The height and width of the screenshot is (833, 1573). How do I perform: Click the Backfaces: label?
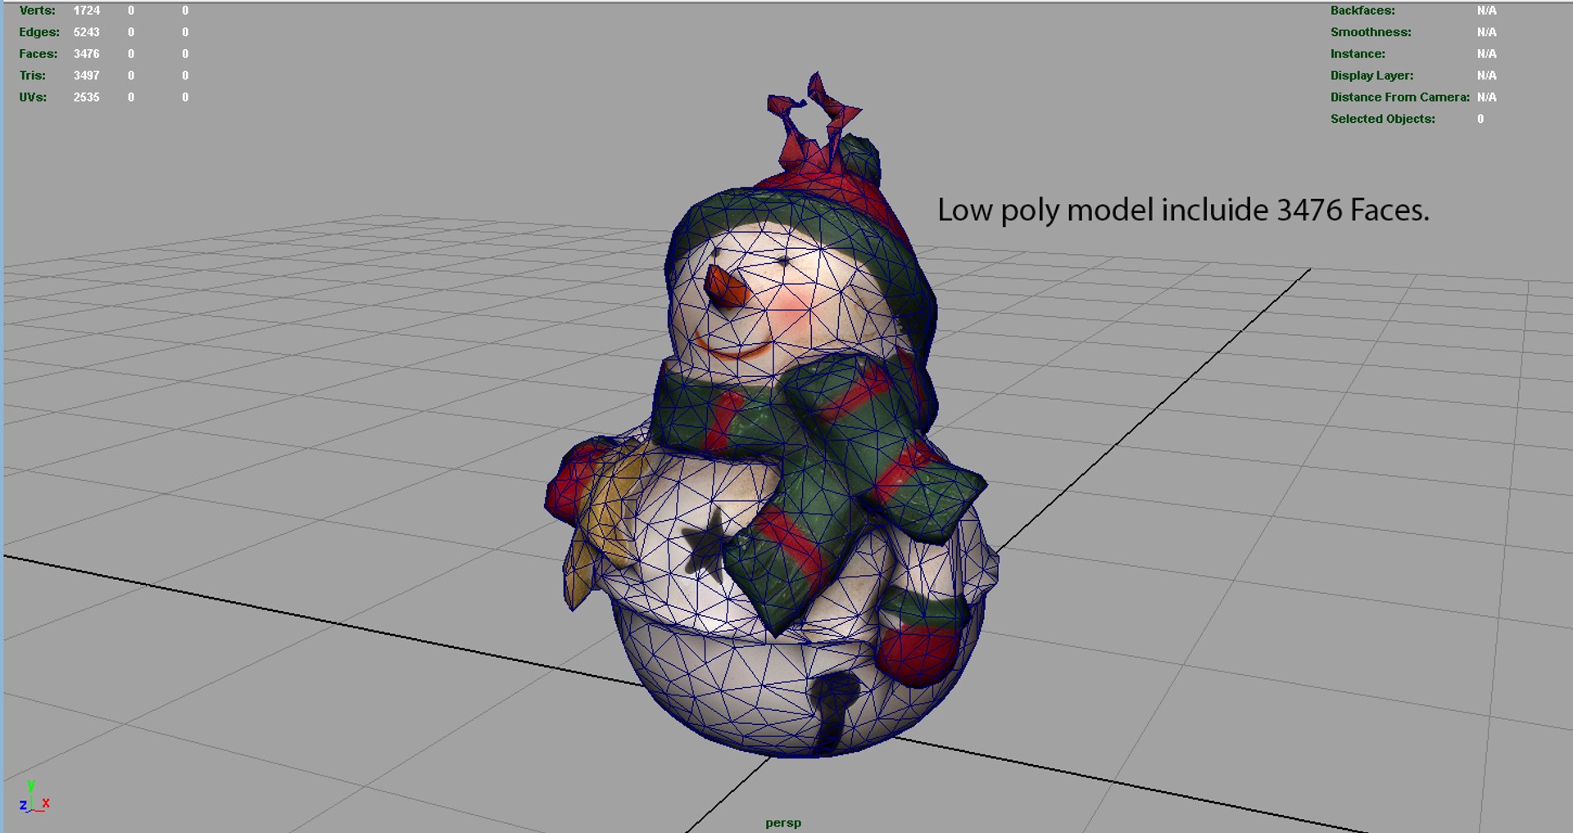(x=1362, y=11)
